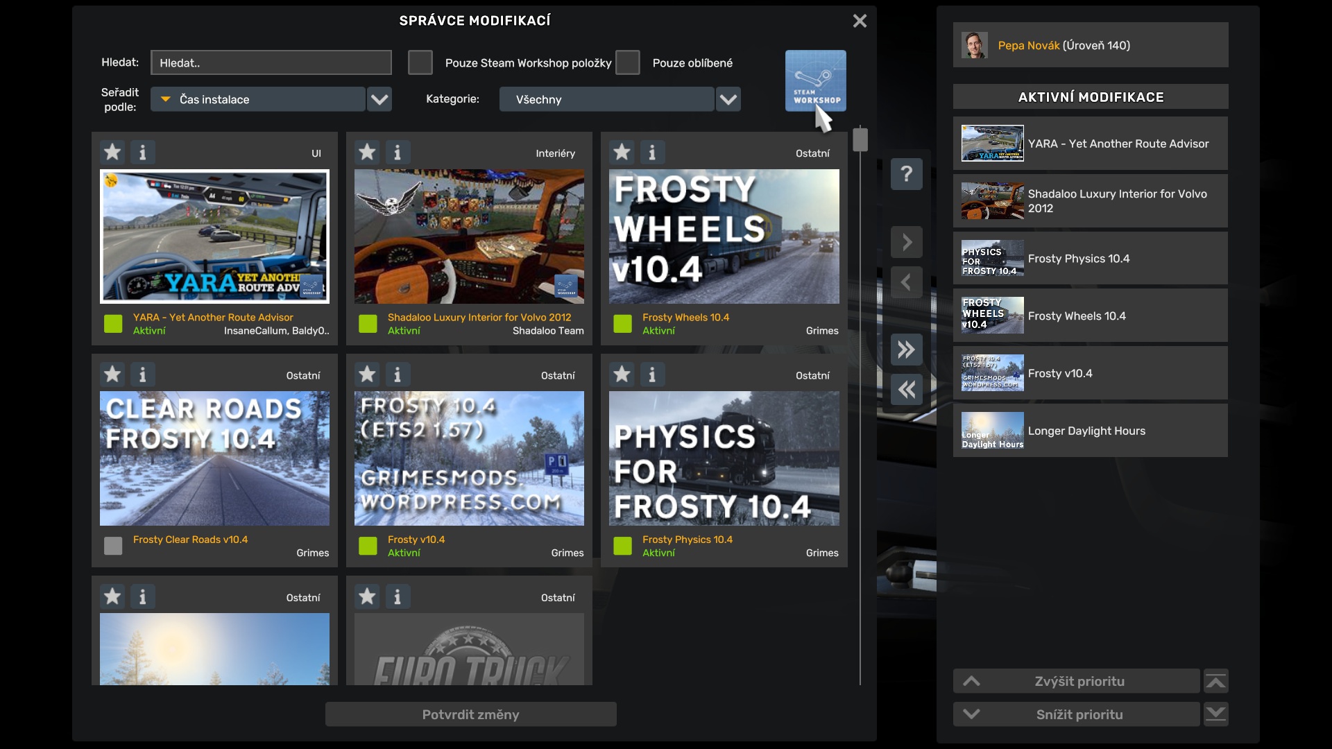Toggle active state of Frosty Physics 10.4
The height and width of the screenshot is (749, 1332).
[x=622, y=546]
